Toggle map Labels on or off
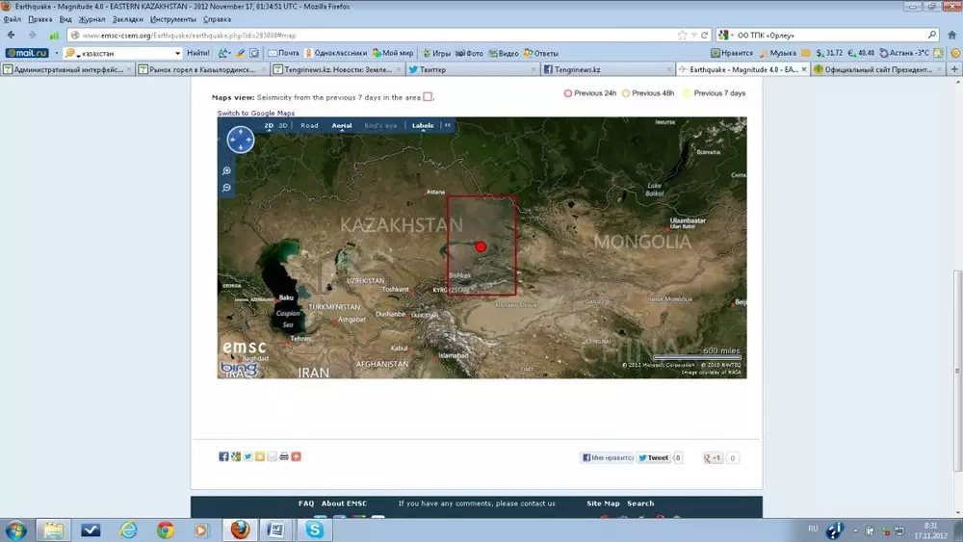The height and width of the screenshot is (542, 963). [423, 125]
